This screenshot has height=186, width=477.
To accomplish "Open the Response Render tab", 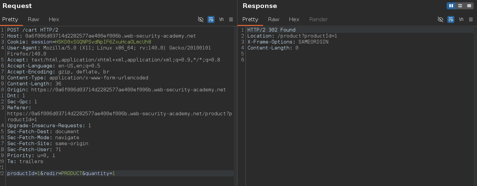I will 318,19.
